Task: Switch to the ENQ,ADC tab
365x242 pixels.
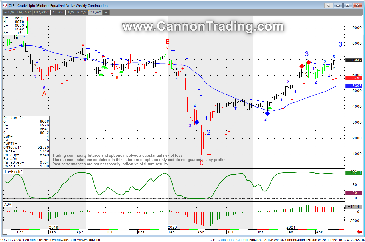Action: 24,12
